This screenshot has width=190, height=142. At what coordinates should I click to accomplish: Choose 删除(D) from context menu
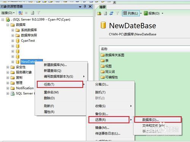point(49,98)
